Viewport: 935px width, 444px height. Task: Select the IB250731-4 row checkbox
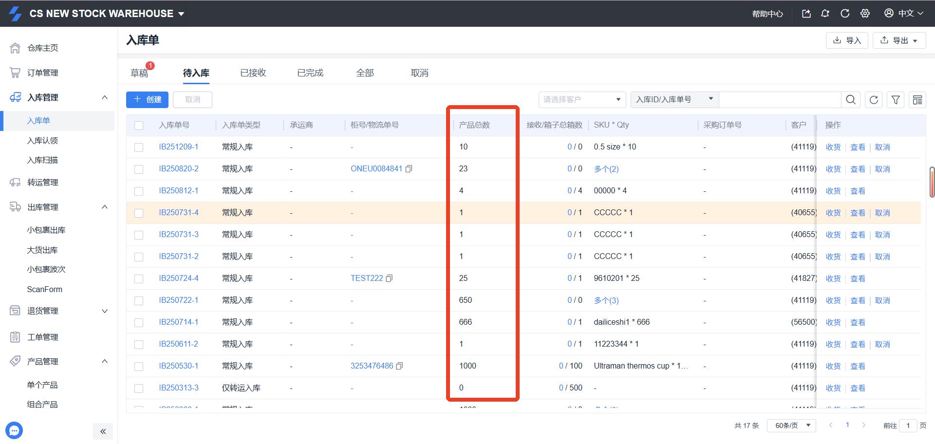point(139,213)
